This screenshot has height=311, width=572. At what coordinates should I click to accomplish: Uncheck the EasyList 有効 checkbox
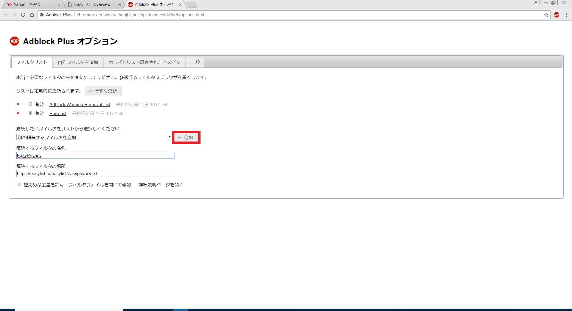click(x=30, y=113)
